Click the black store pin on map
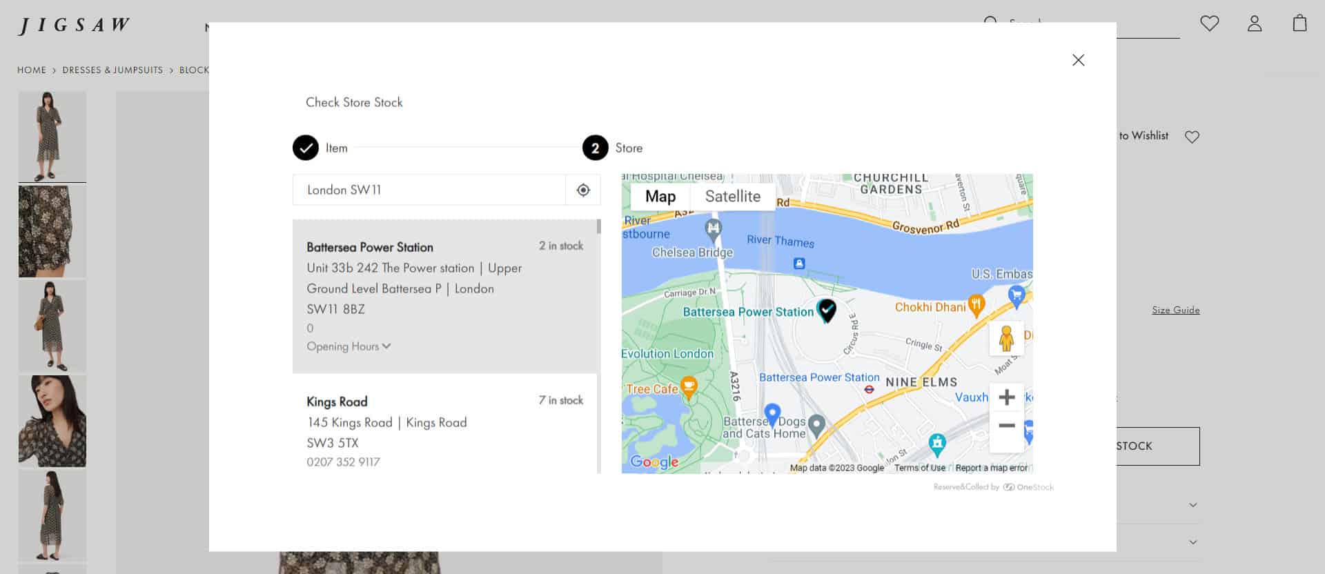 point(827,310)
